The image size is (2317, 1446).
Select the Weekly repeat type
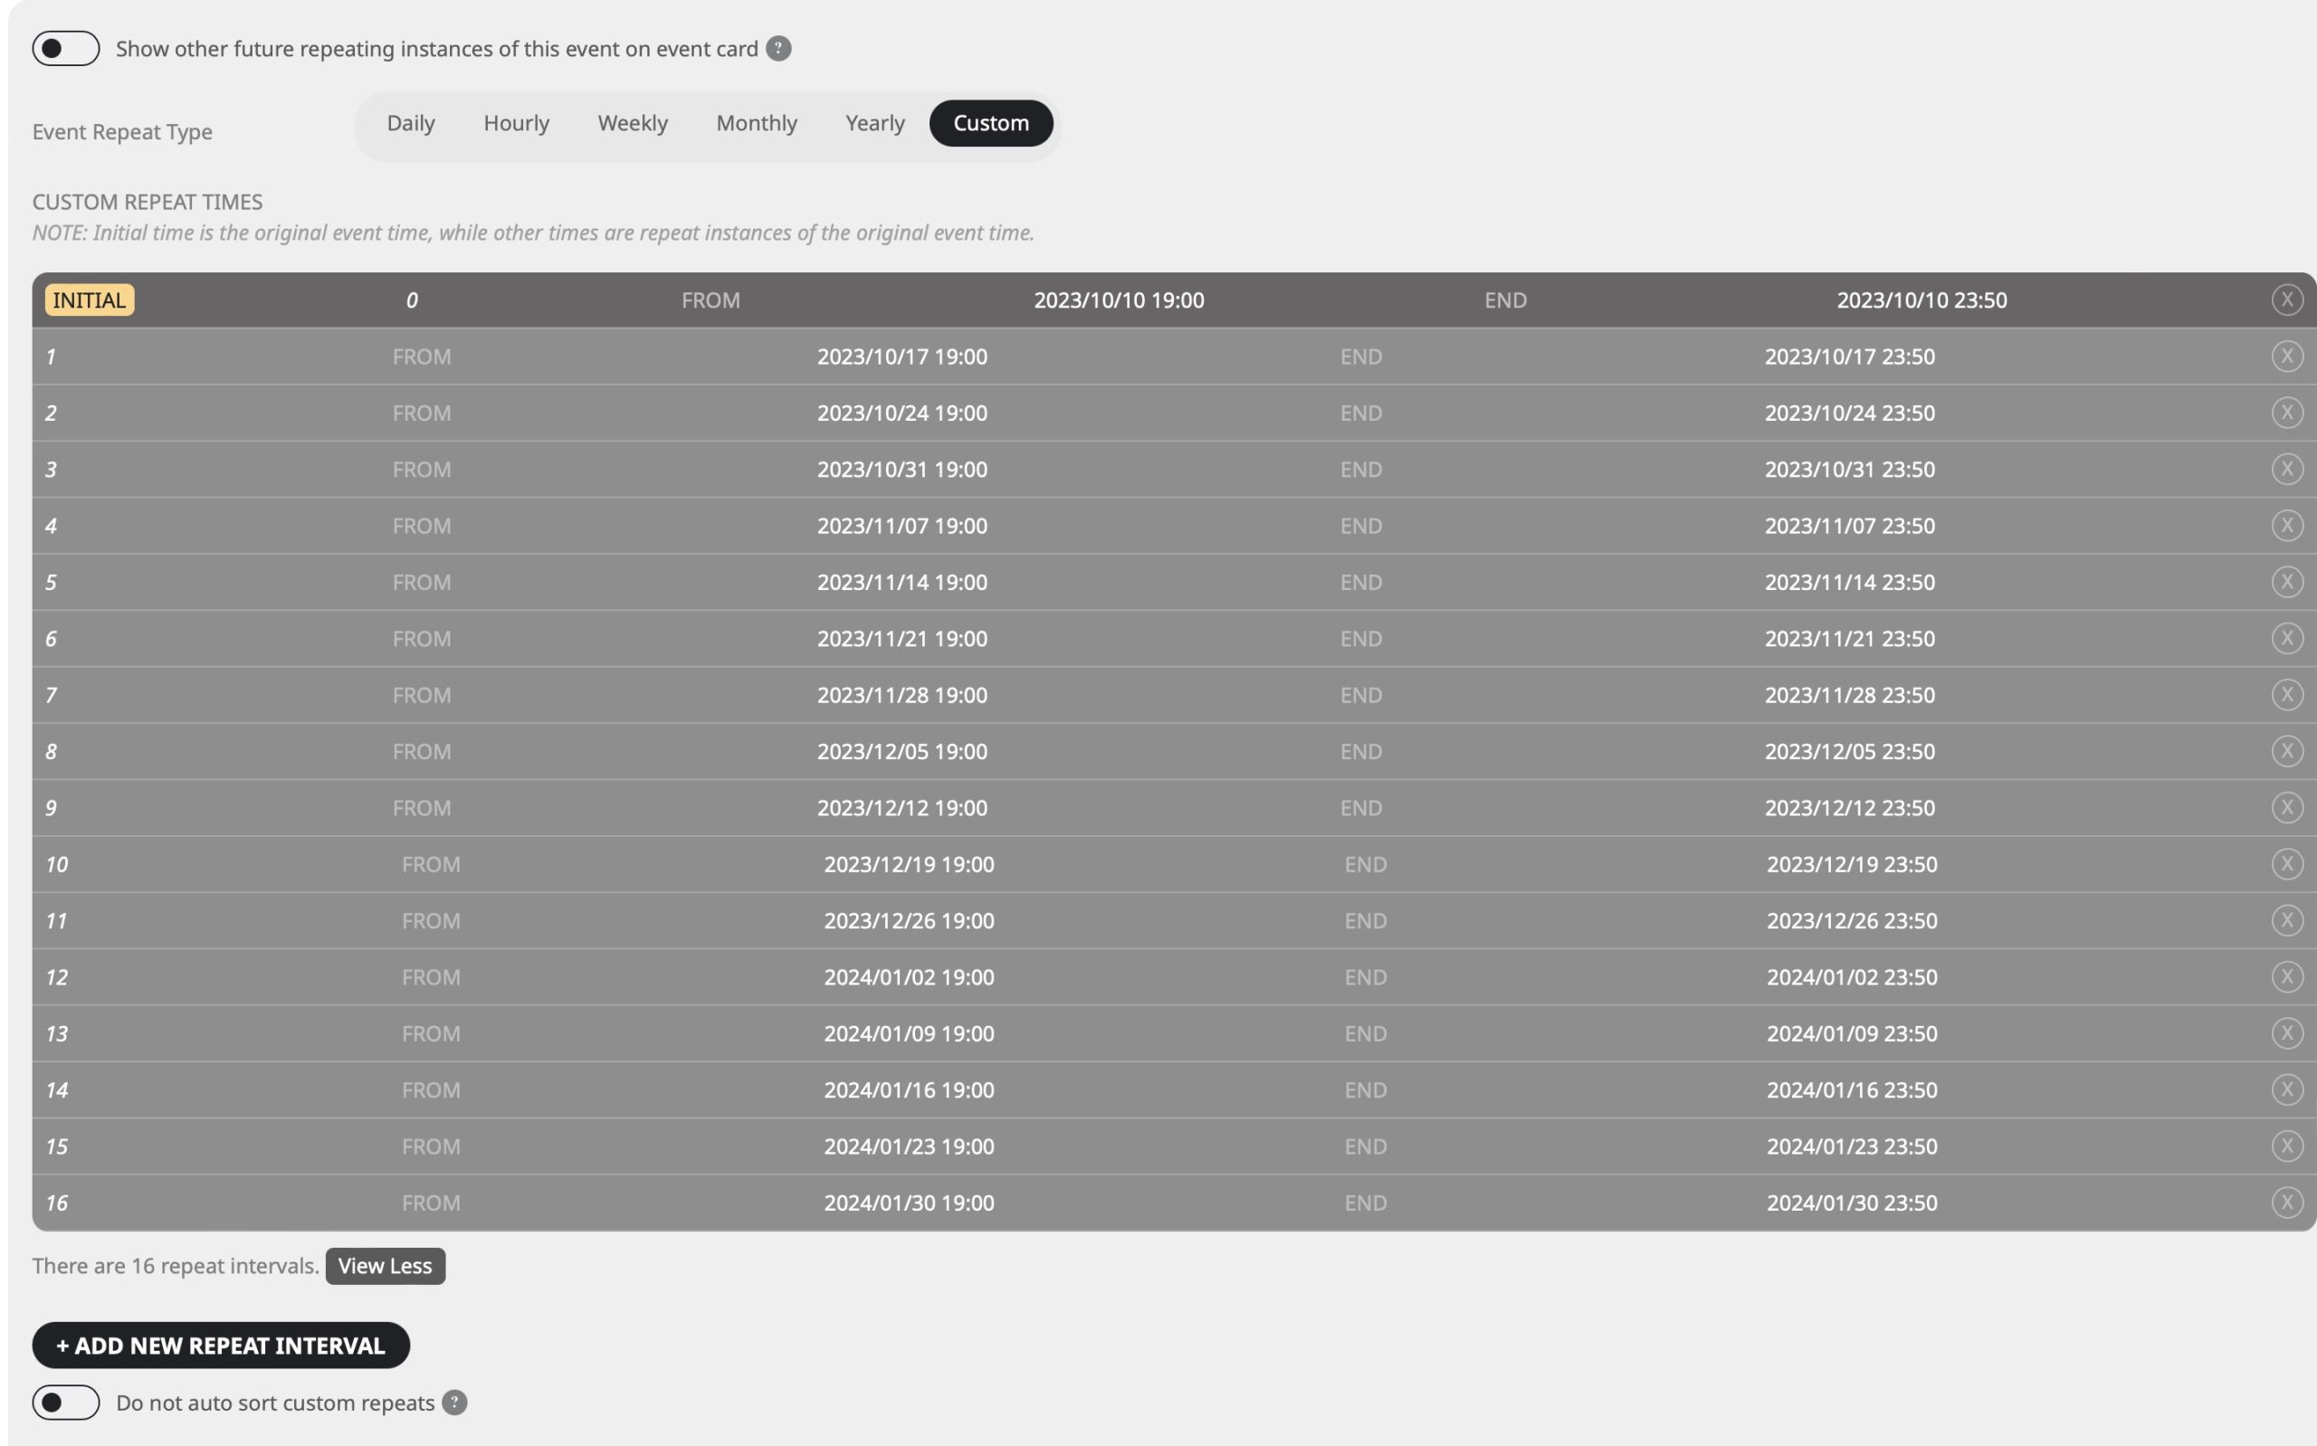coord(632,123)
